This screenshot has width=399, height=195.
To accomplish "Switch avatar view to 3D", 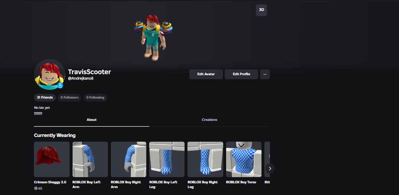I will click(x=262, y=10).
